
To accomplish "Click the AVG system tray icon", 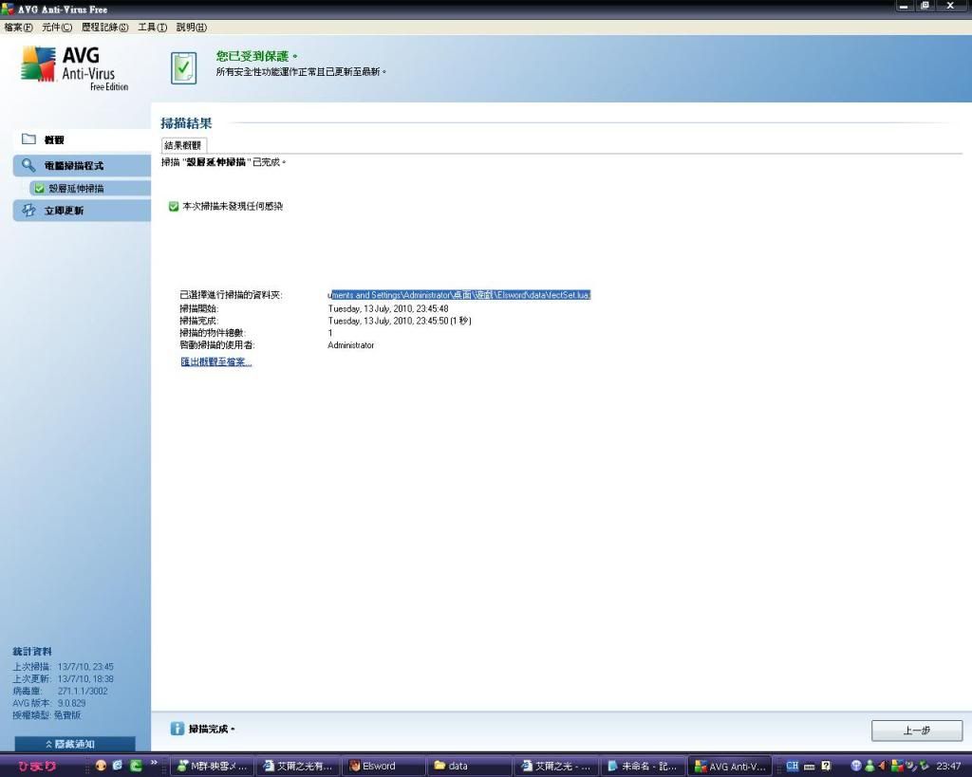I will [897, 766].
